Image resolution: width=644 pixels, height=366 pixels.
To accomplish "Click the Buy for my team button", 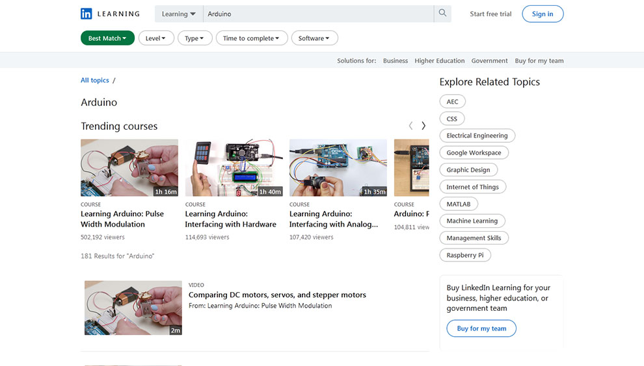I will tap(481, 328).
